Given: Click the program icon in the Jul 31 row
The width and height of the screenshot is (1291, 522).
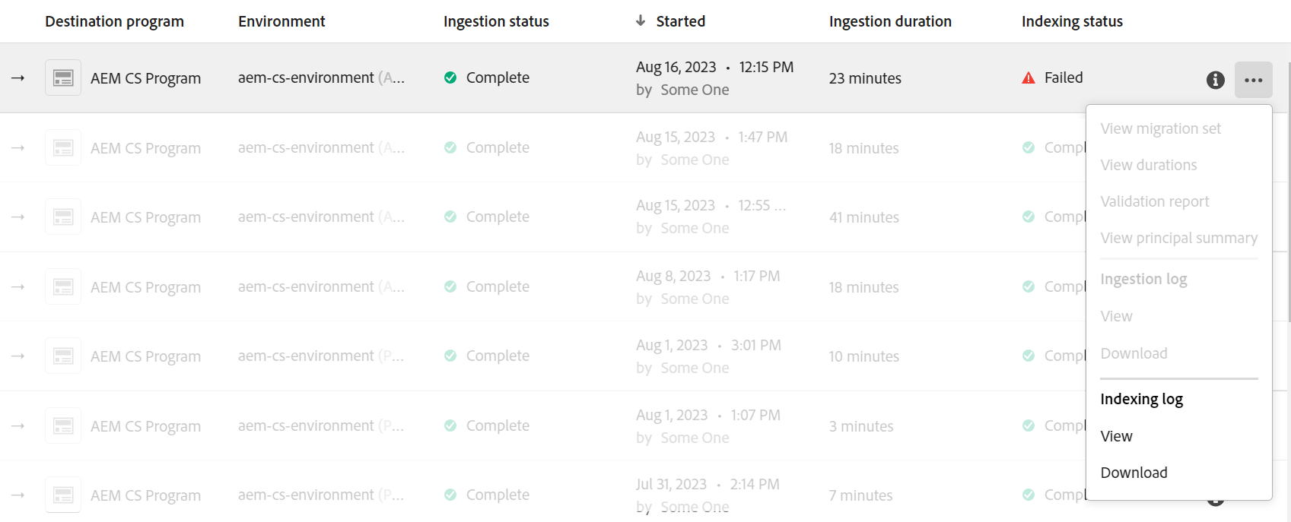Looking at the screenshot, I should (x=63, y=495).
